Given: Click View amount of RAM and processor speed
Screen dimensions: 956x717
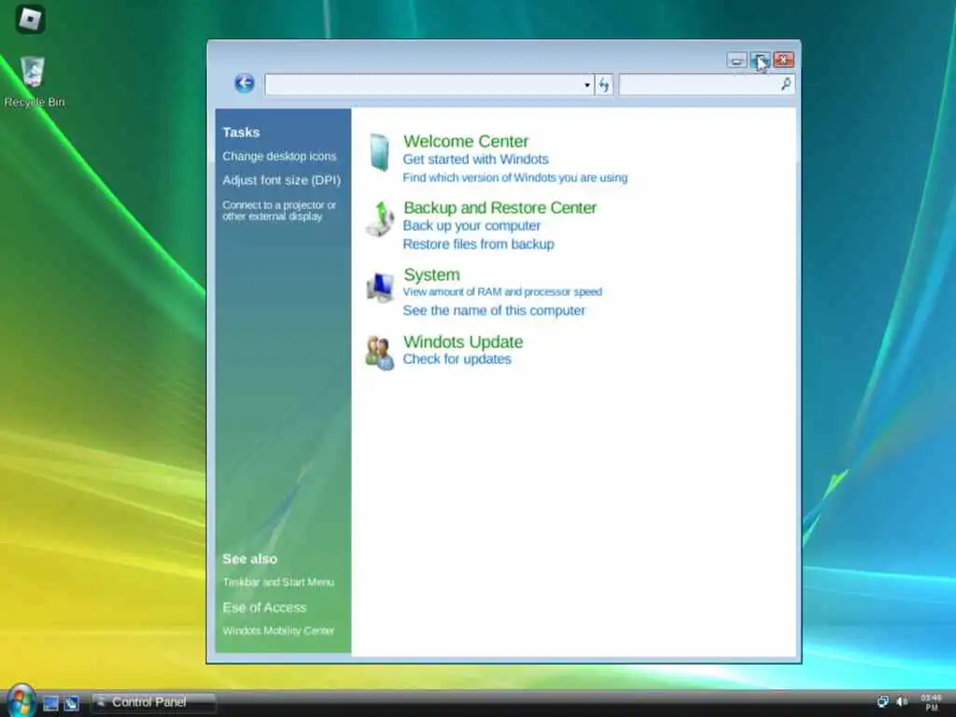Looking at the screenshot, I should click(x=502, y=292).
